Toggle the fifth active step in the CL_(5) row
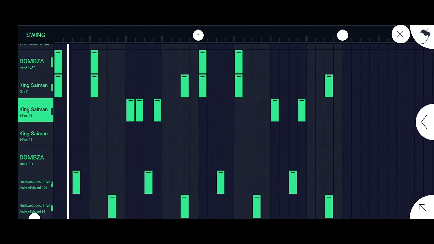The image size is (434, 244). tap(239, 86)
